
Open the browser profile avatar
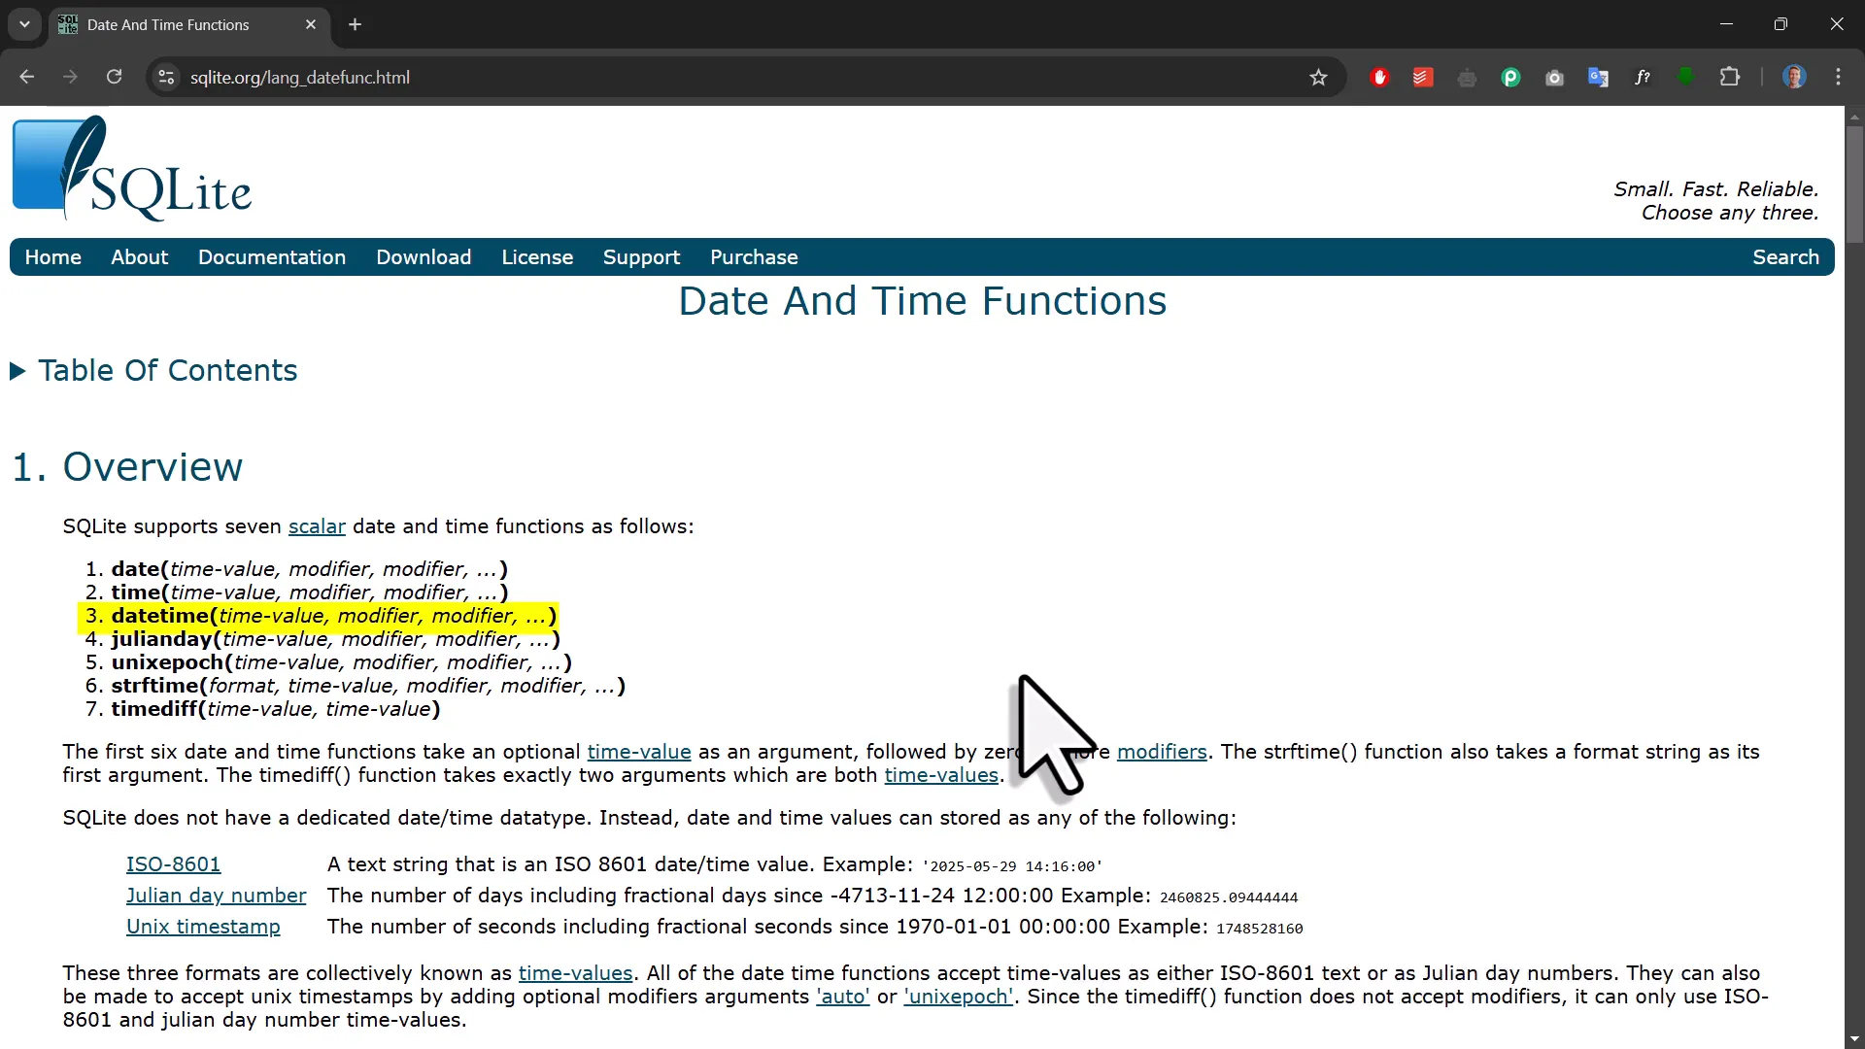tap(1795, 77)
